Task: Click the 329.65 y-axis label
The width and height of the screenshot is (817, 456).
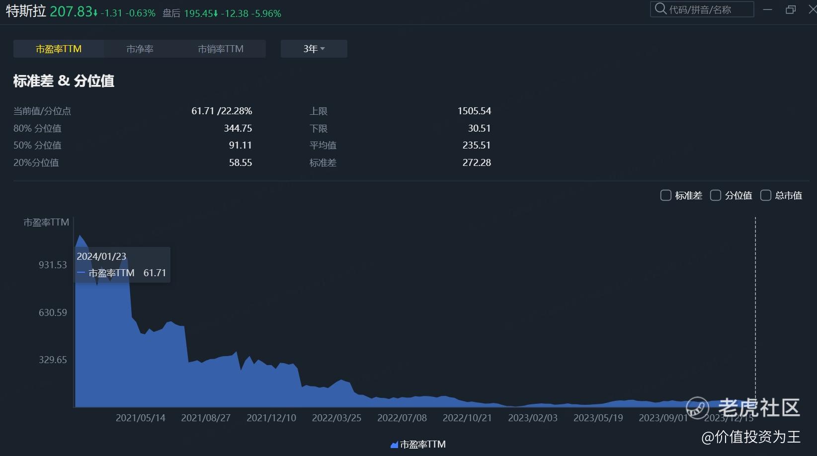Action: 53,360
